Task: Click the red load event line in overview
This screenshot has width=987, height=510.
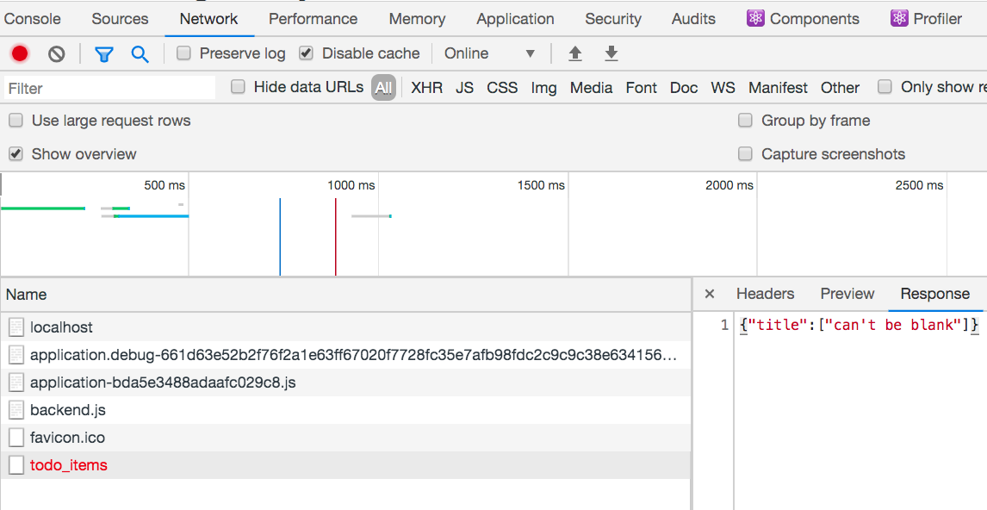Action: coord(336,237)
